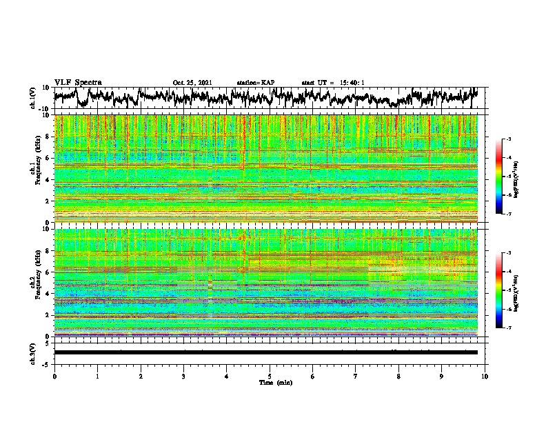Click the ch.1 PSD color scale bar
This screenshot has width=546, height=422.
click(x=498, y=177)
